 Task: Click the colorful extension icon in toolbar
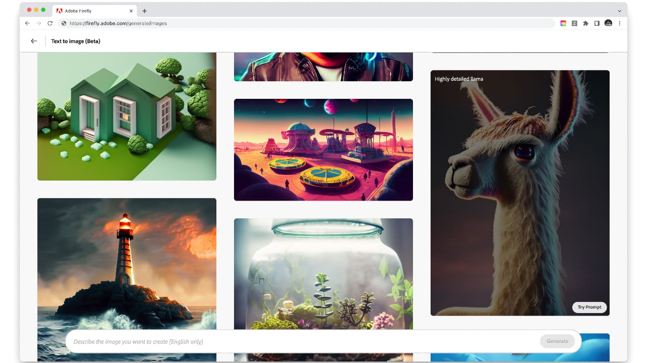[563, 23]
